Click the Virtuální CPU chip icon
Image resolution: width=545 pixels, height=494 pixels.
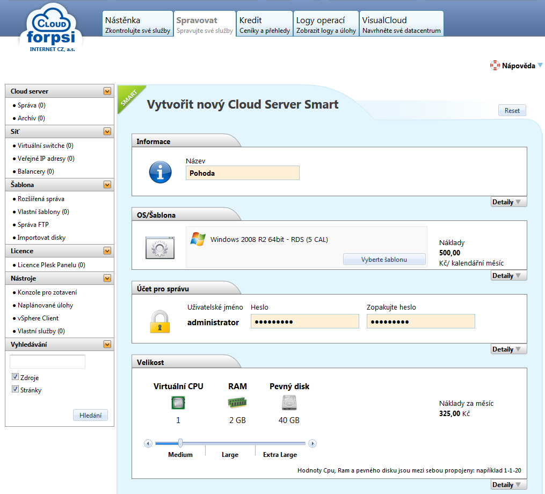point(178,403)
